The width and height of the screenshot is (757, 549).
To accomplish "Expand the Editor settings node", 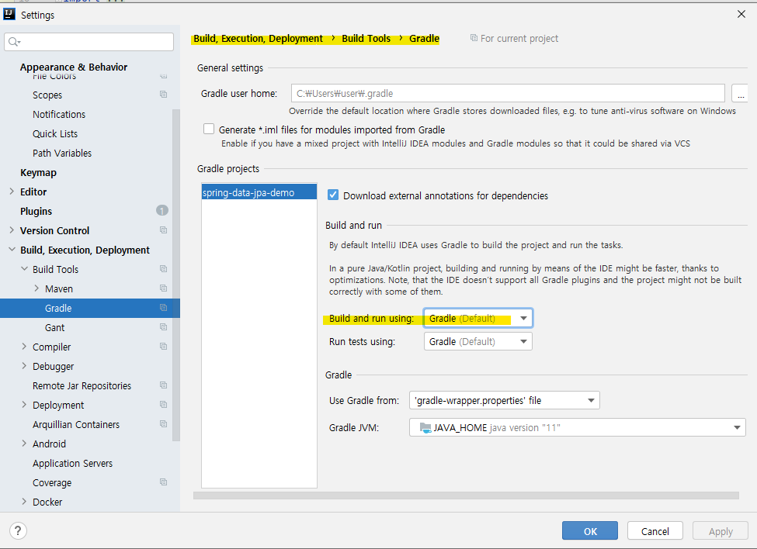I will pos(12,192).
